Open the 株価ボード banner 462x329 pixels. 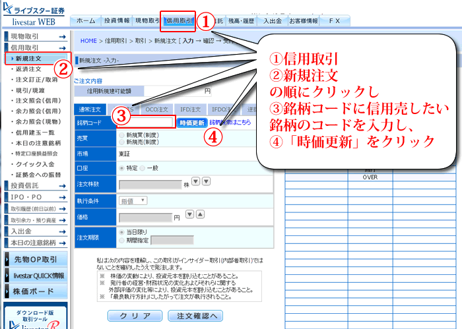coord(37,291)
